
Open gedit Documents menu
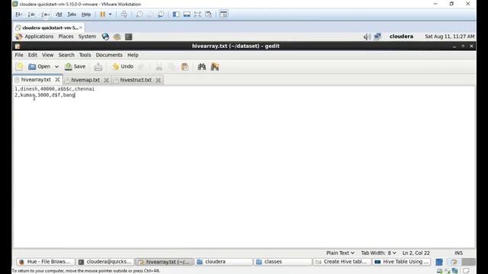tap(109, 55)
